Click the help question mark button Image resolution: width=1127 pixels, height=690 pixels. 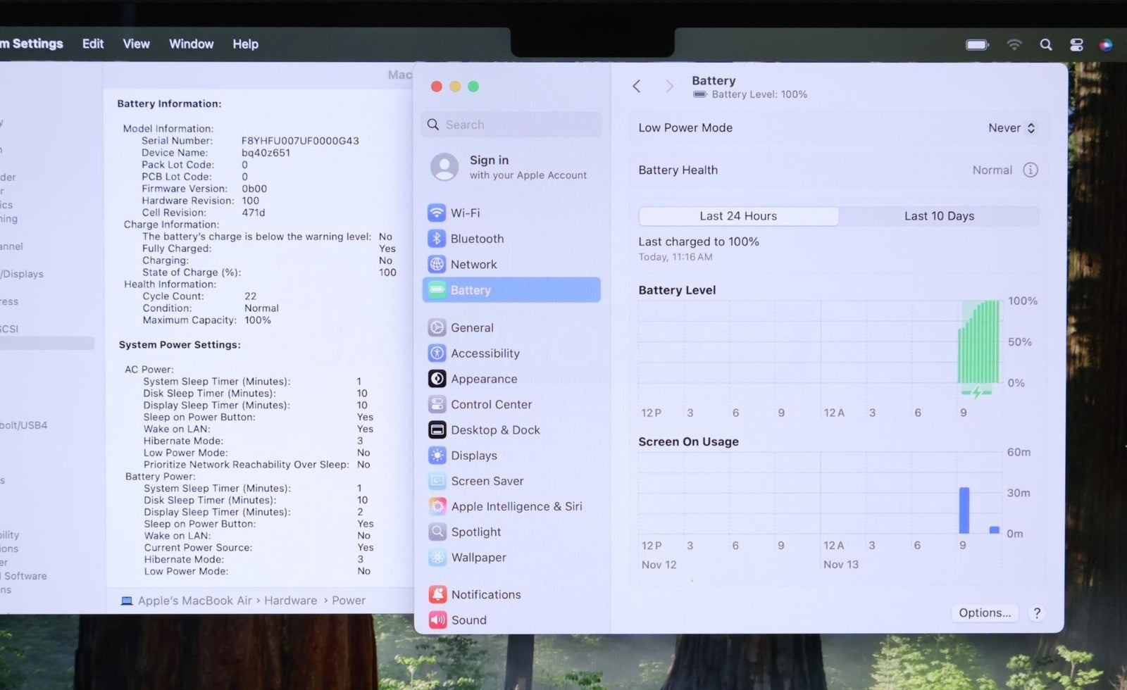[1036, 613]
